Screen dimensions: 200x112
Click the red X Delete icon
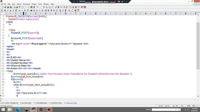pos(34,7)
